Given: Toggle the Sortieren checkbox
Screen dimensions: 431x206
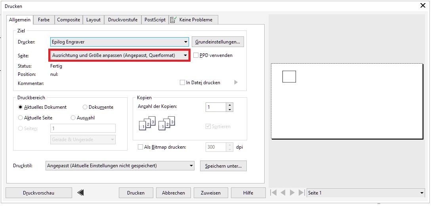Looking at the screenshot, I should point(208,127).
